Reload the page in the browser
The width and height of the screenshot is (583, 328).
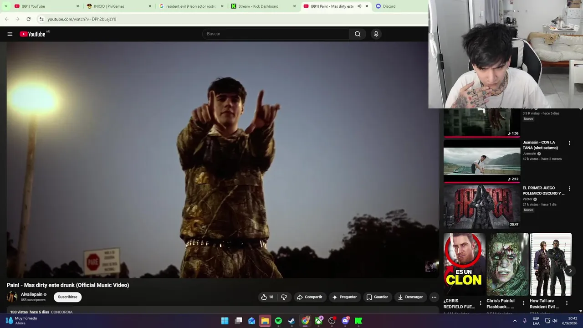(x=28, y=19)
